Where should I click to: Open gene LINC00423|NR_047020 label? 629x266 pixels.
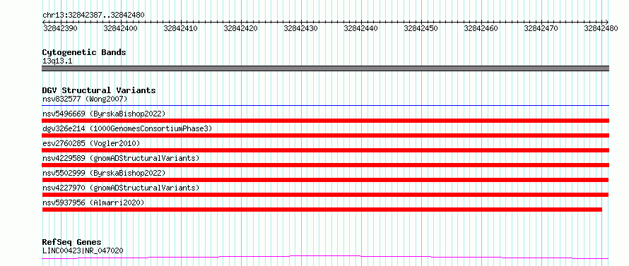[x=83, y=250]
